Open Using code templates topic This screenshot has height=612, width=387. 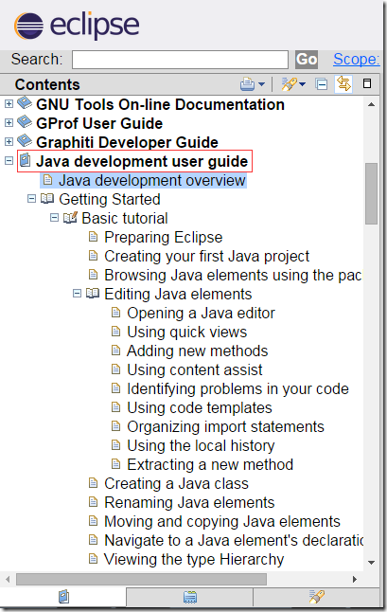pyautogui.click(x=200, y=407)
